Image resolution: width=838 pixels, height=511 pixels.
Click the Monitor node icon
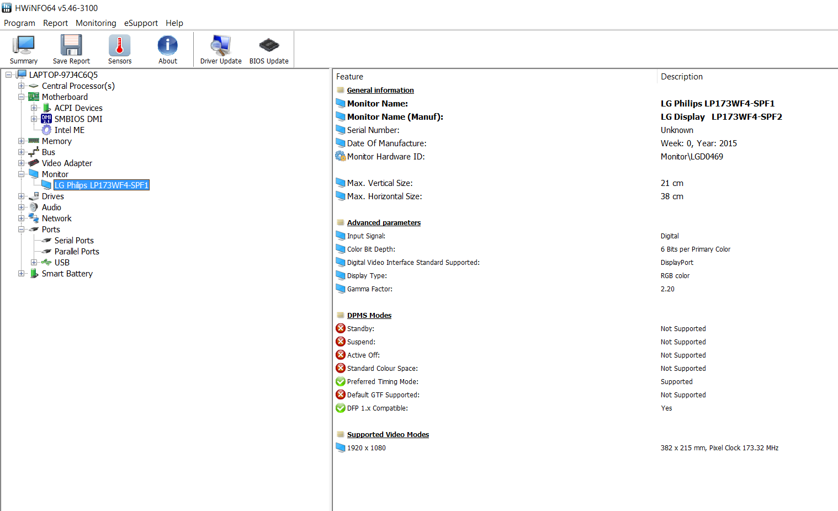tap(34, 174)
